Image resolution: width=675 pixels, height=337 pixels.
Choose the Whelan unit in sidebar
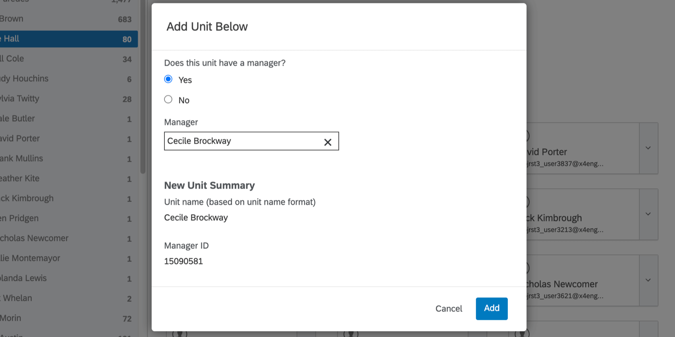(67, 298)
